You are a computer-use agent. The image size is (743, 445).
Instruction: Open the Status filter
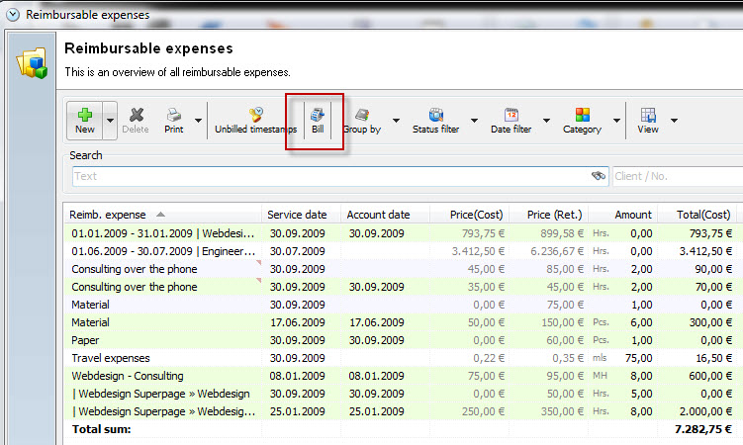click(x=435, y=121)
